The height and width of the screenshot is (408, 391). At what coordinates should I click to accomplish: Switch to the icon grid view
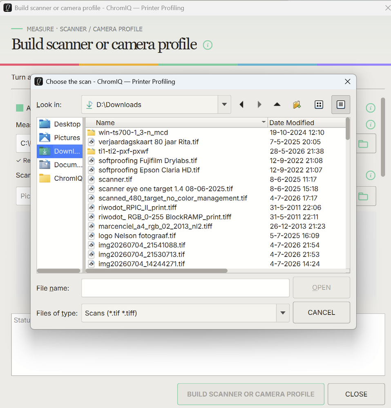[319, 104]
